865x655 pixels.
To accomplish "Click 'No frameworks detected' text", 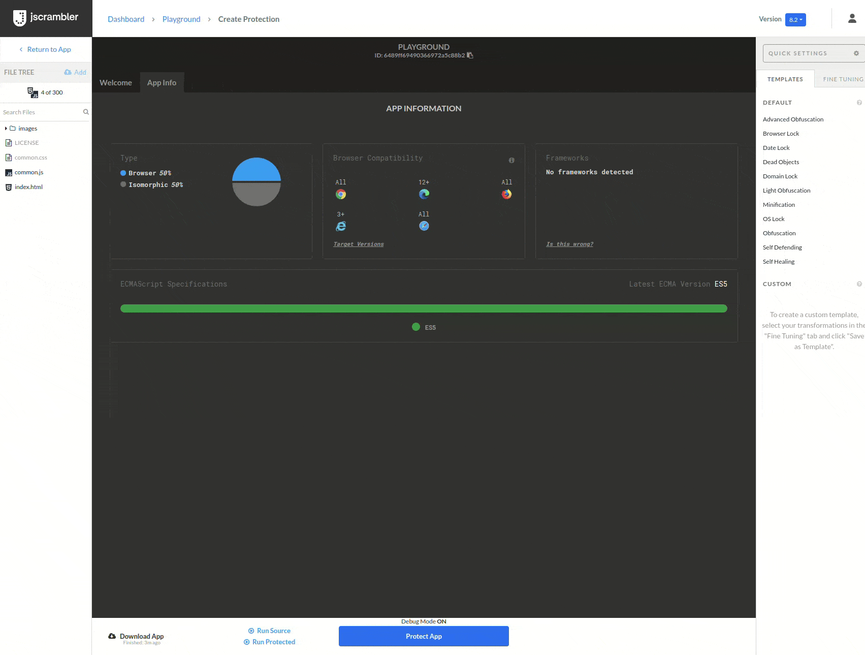I will (589, 172).
